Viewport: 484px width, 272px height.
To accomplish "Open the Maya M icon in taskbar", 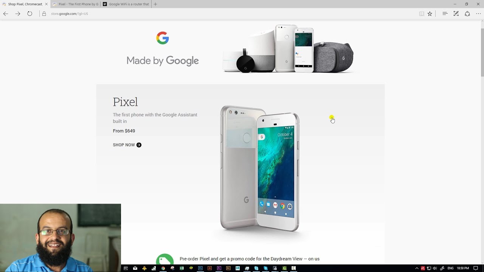I will click(237, 268).
